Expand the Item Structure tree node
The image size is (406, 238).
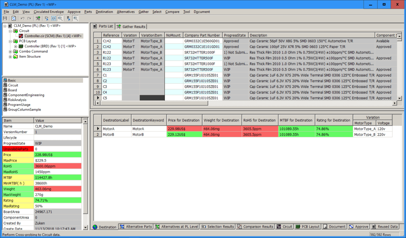tap(10, 57)
